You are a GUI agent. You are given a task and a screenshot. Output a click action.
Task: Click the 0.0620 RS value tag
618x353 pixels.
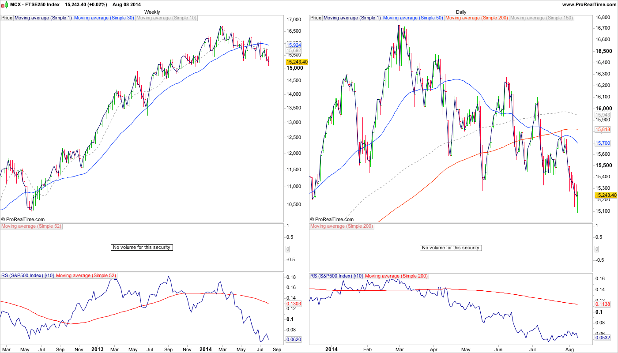point(294,340)
